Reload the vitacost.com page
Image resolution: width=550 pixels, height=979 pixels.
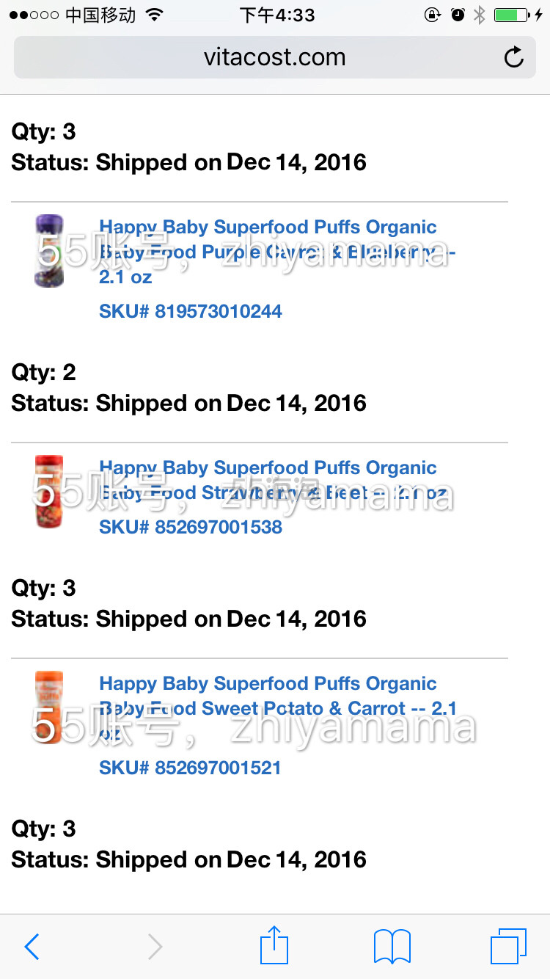(x=514, y=57)
